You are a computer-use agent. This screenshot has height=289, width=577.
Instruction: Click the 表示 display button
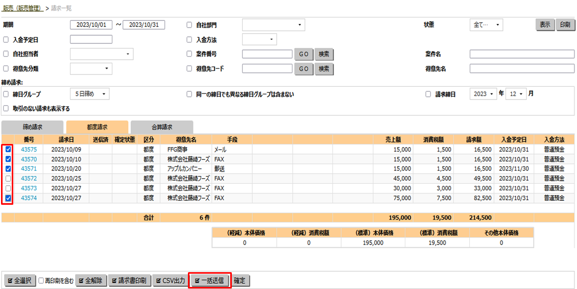point(545,25)
